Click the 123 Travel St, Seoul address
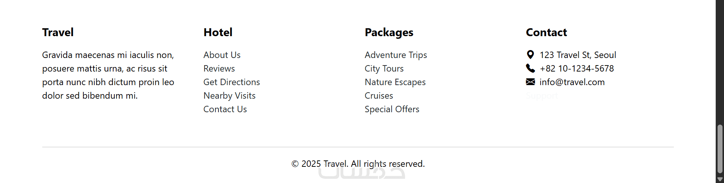 point(578,55)
